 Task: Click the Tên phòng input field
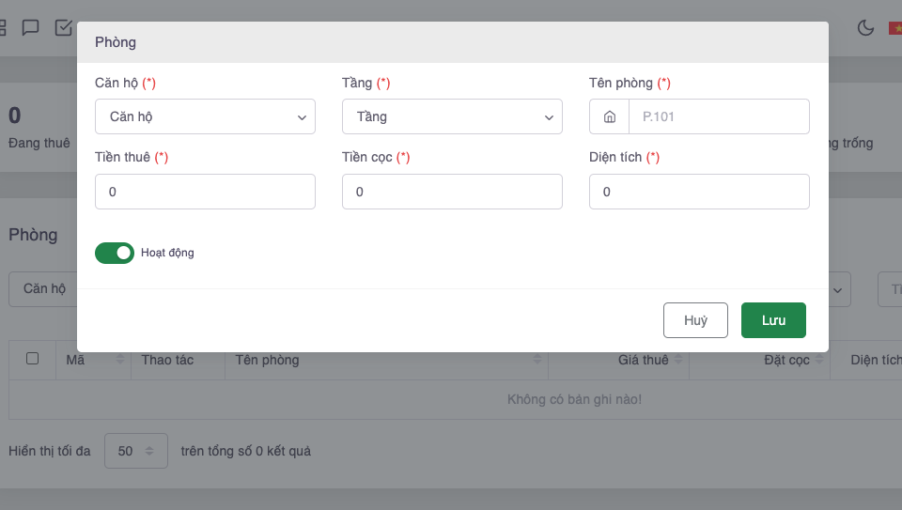719,117
